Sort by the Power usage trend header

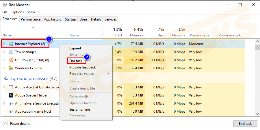click(231, 32)
